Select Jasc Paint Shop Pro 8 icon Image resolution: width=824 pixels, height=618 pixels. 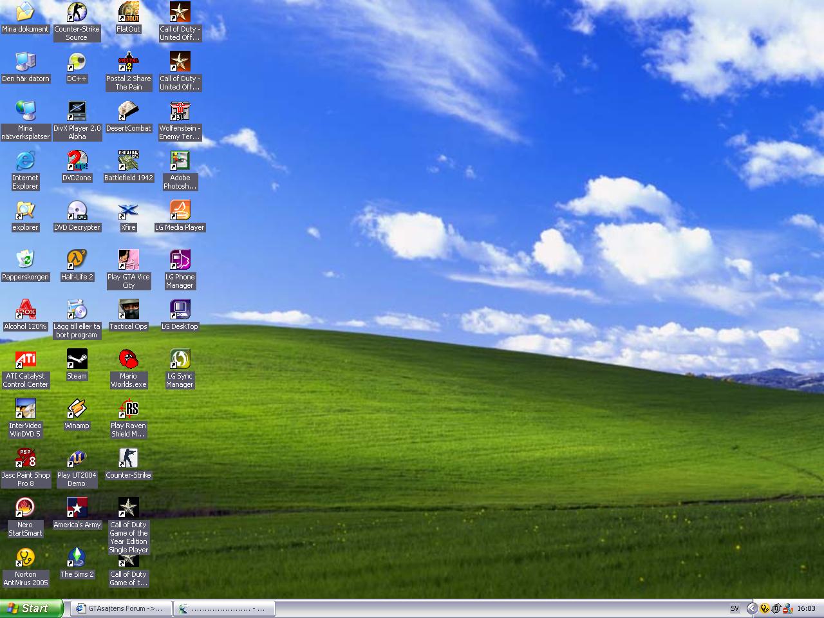[x=25, y=458]
